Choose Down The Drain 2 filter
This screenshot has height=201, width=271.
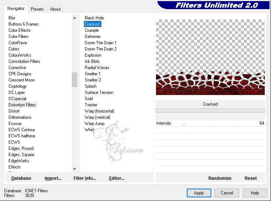point(101,49)
